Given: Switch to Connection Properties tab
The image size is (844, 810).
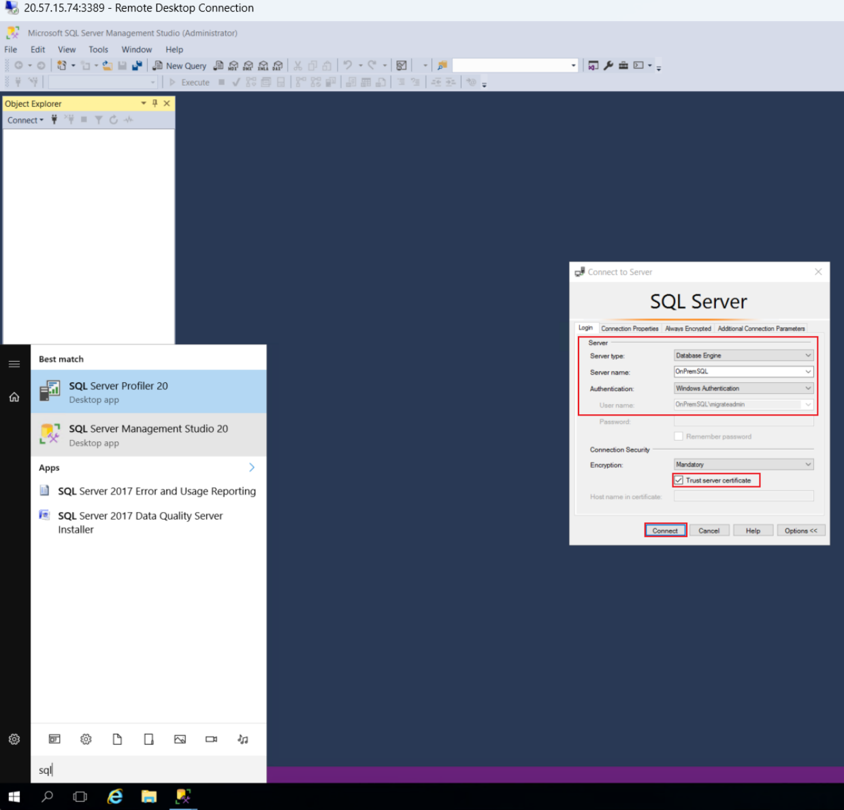Looking at the screenshot, I should 630,328.
